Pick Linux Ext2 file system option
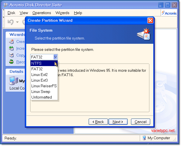Screen dimensions: 181x146 pos(44,75)
